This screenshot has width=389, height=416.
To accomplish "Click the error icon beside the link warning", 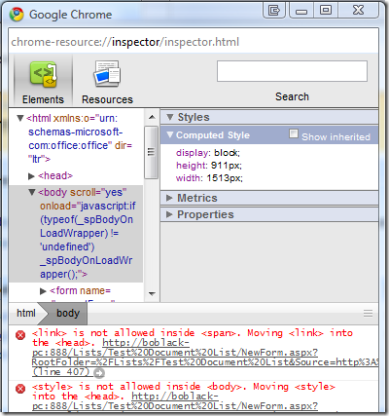I will pyautogui.click(x=20, y=335).
